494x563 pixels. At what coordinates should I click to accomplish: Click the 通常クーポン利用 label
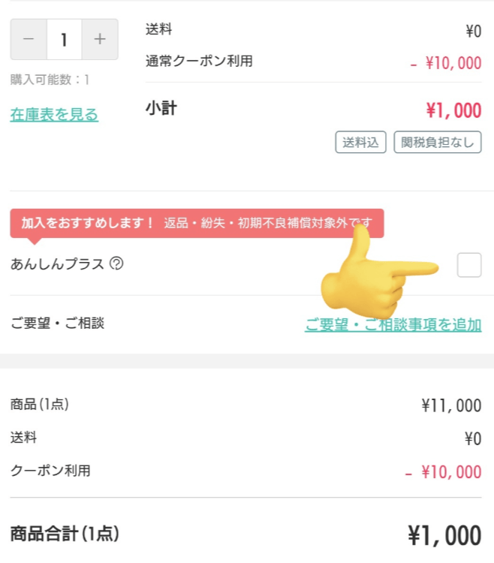point(199,62)
